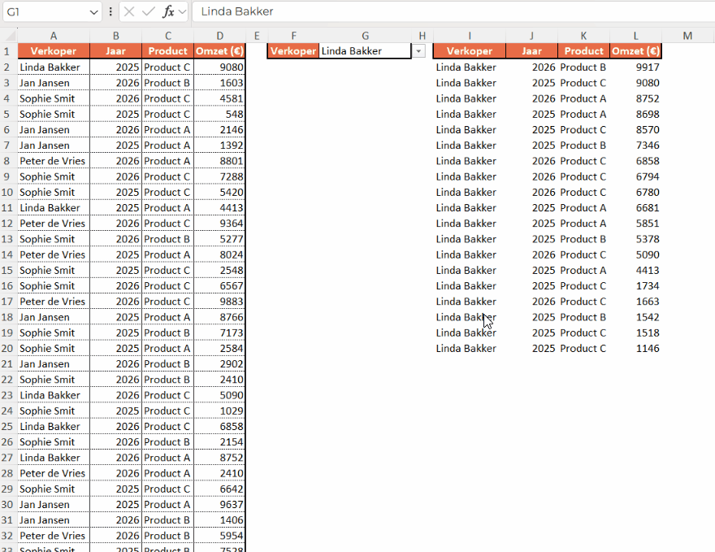Click cell with value 5954
715x552 pixels.
click(x=220, y=536)
